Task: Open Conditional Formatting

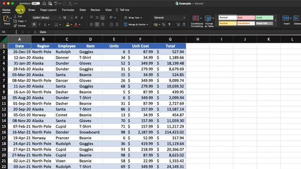Action: (197, 21)
